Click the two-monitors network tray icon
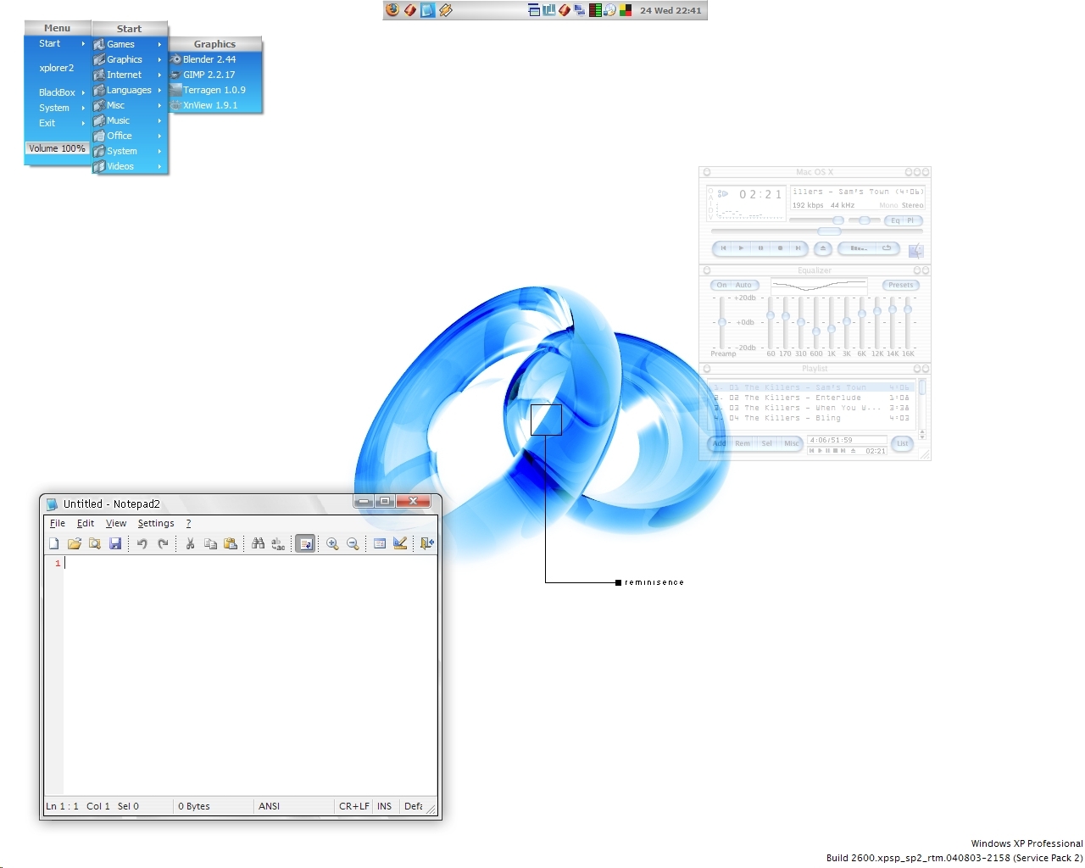1085x868 pixels. 580,10
